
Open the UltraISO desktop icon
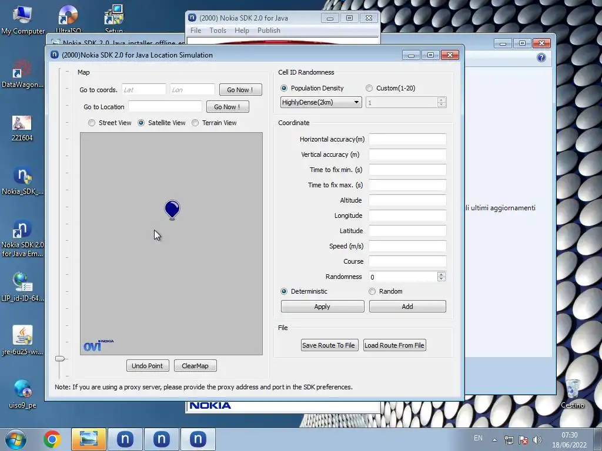68,18
